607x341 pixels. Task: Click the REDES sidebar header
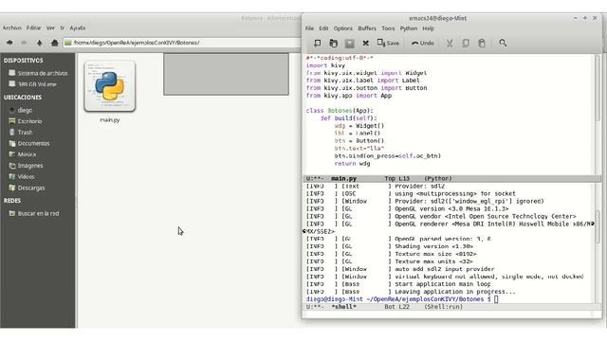point(12,201)
